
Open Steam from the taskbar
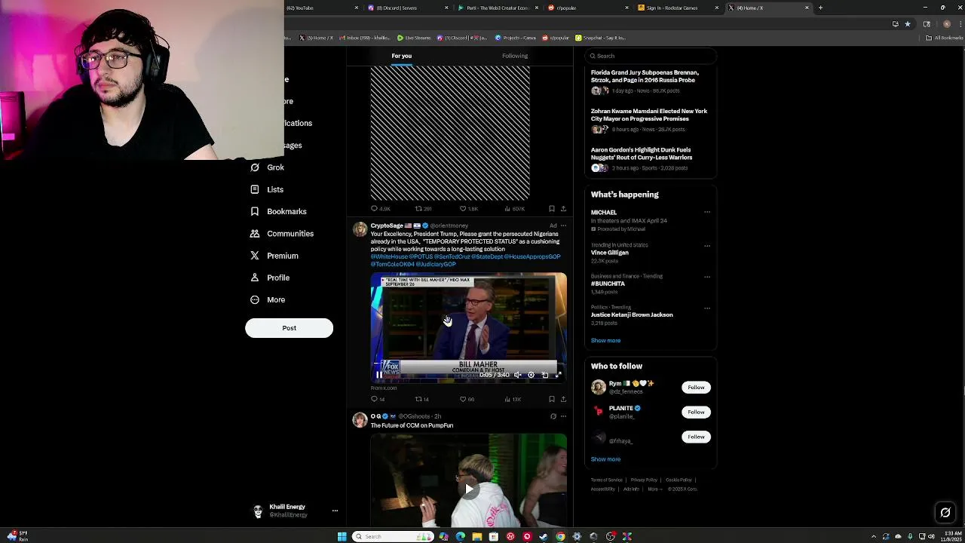pyautogui.click(x=544, y=536)
